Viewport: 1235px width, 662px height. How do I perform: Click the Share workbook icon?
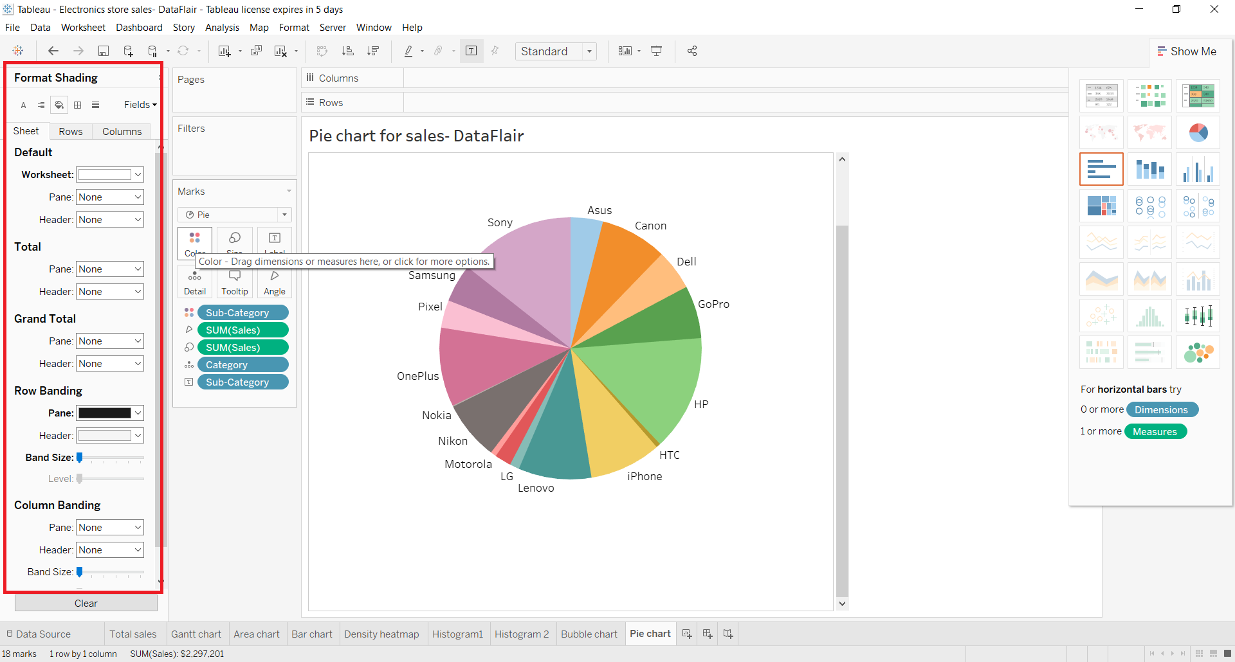click(692, 51)
